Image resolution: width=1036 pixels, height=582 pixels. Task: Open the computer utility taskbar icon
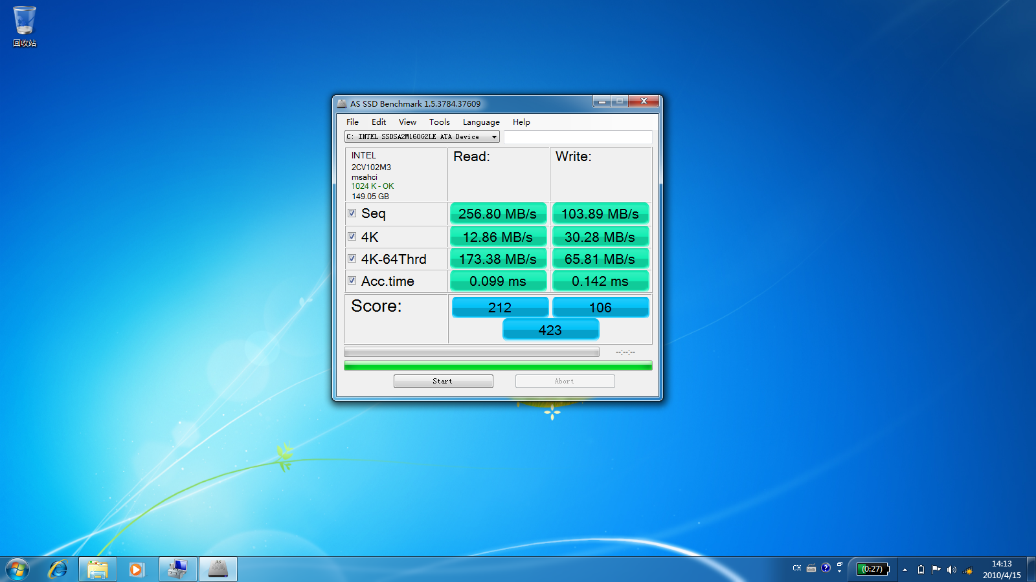pos(177,569)
